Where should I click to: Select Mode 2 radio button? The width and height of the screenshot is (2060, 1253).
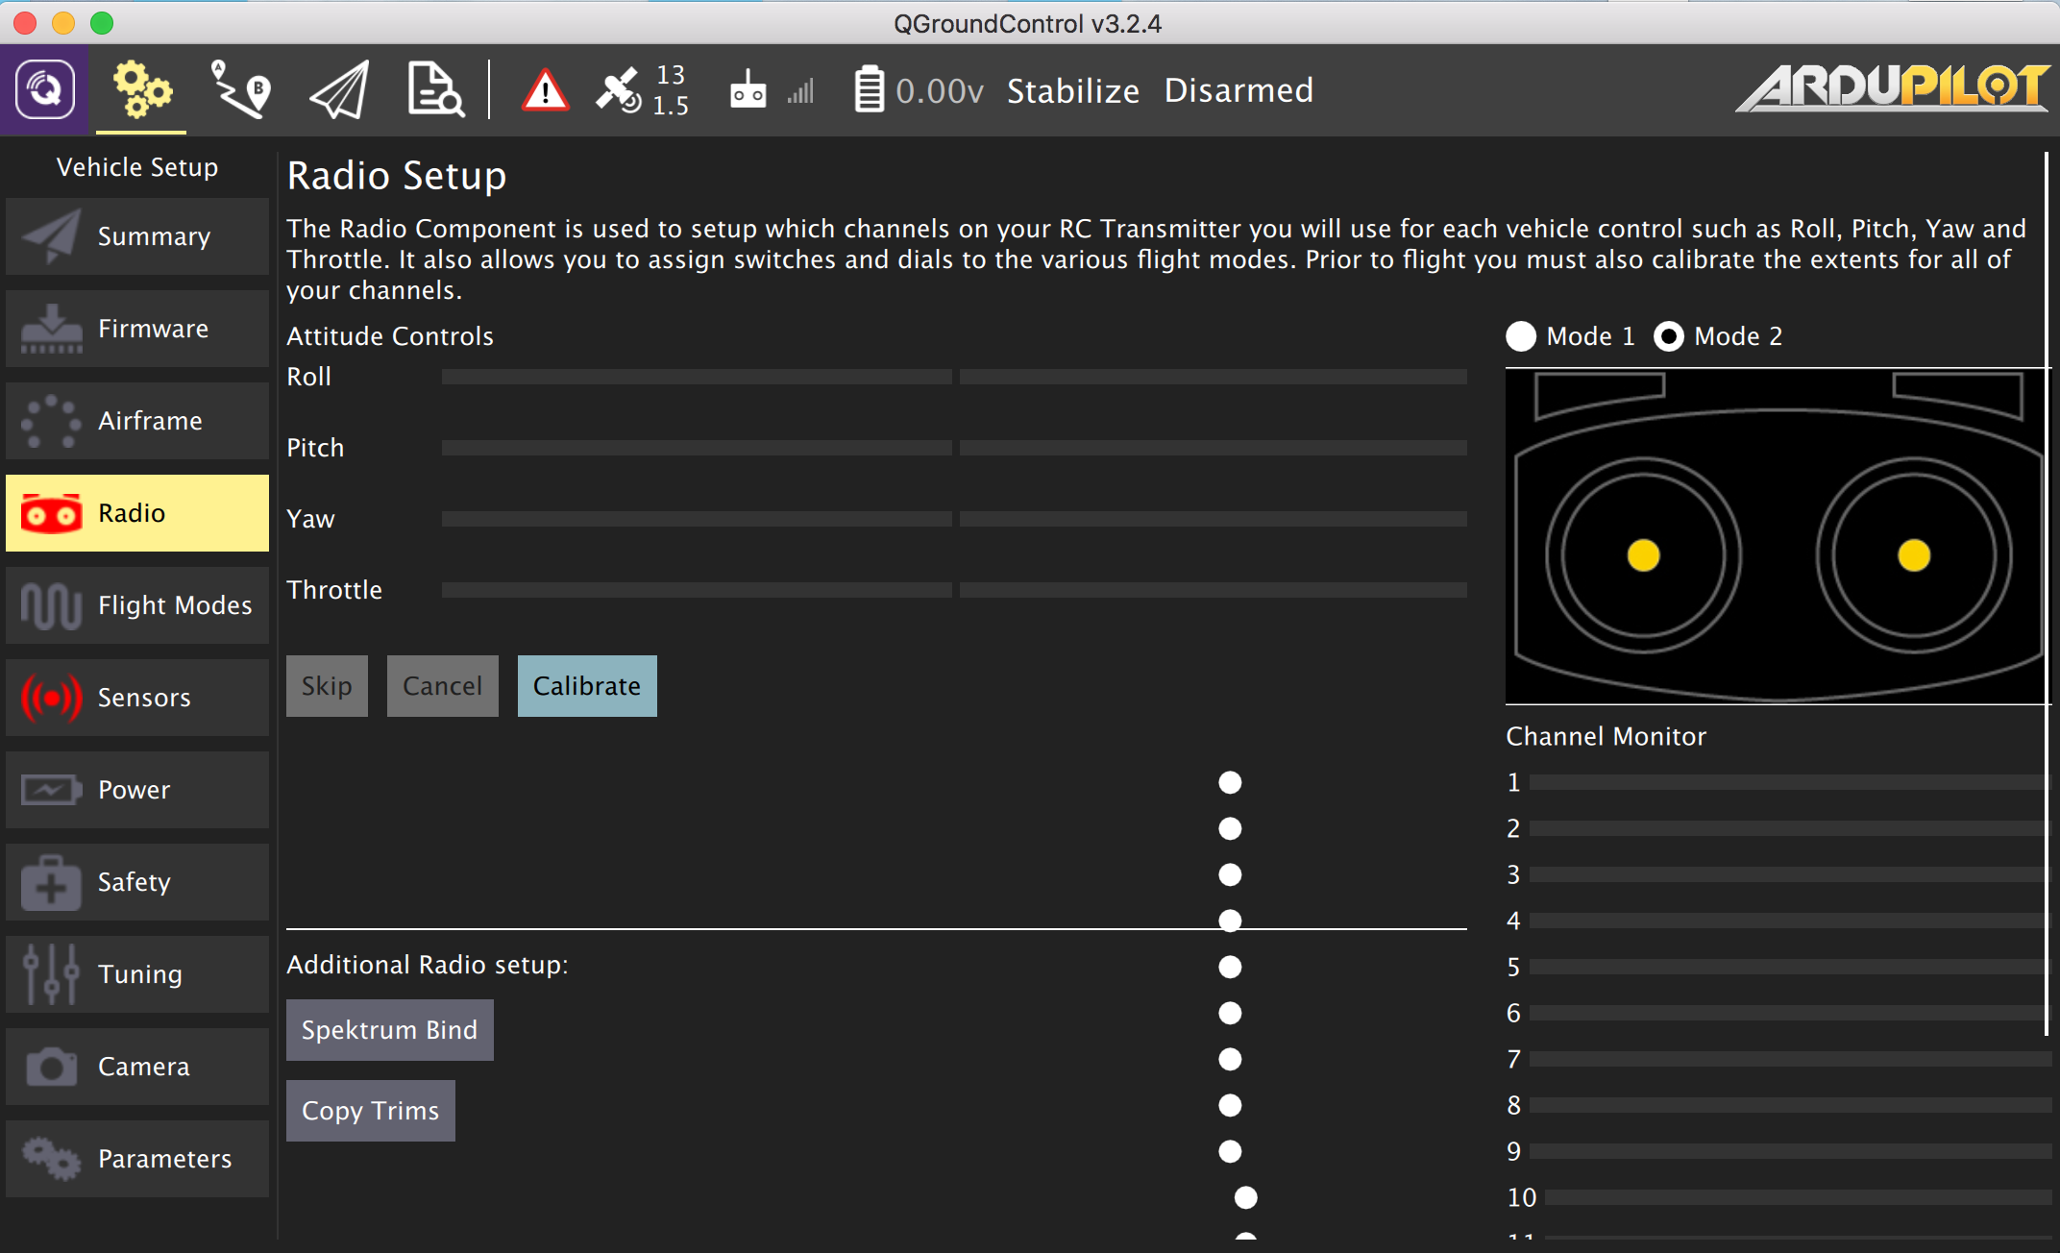tap(1669, 336)
